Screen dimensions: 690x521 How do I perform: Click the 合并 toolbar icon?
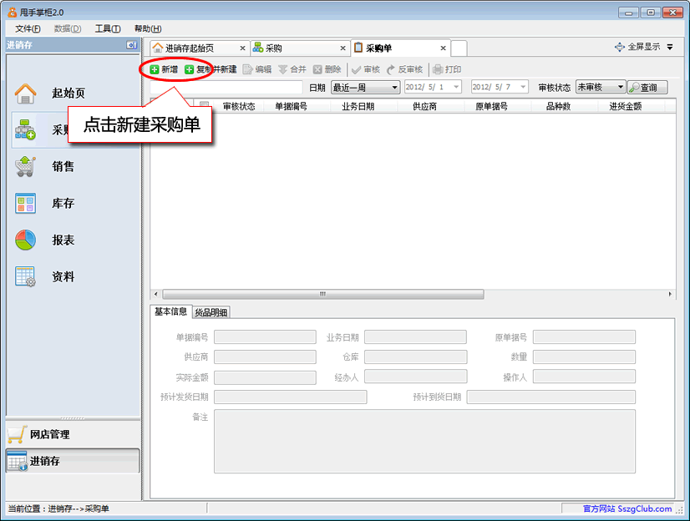pyautogui.click(x=283, y=69)
